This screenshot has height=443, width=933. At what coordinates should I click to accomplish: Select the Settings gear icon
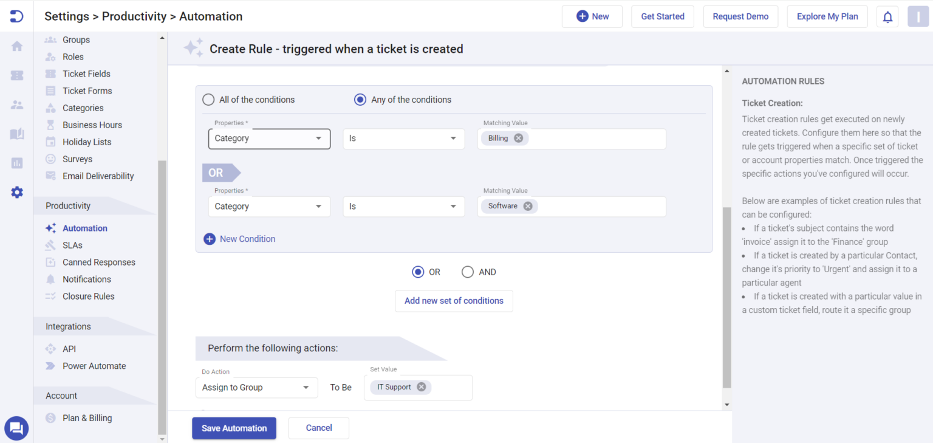(16, 192)
